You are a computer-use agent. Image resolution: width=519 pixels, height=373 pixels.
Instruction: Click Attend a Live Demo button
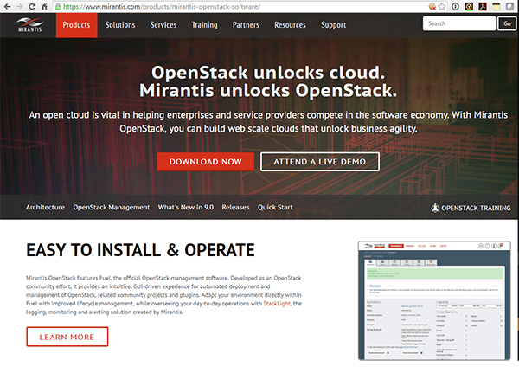(x=320, y=162)
